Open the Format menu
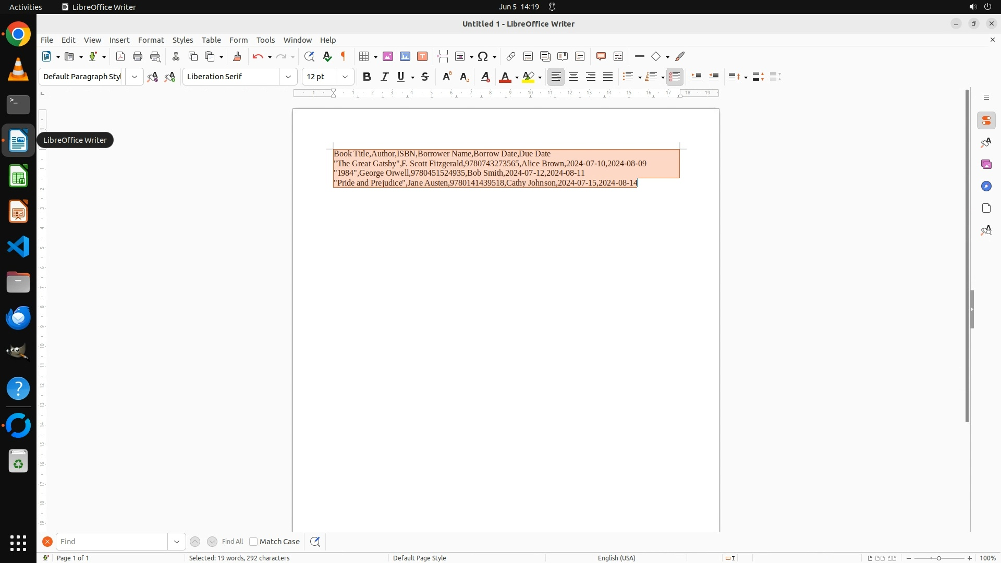The image size is (1001, 563). [x=151, y=40]
